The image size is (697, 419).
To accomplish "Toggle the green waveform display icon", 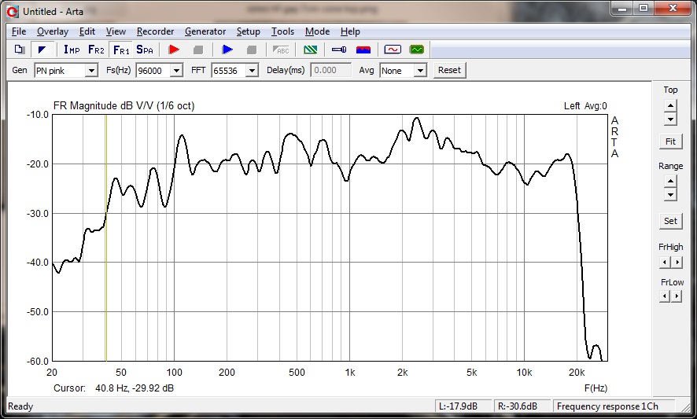I will (x=416, y=50).
